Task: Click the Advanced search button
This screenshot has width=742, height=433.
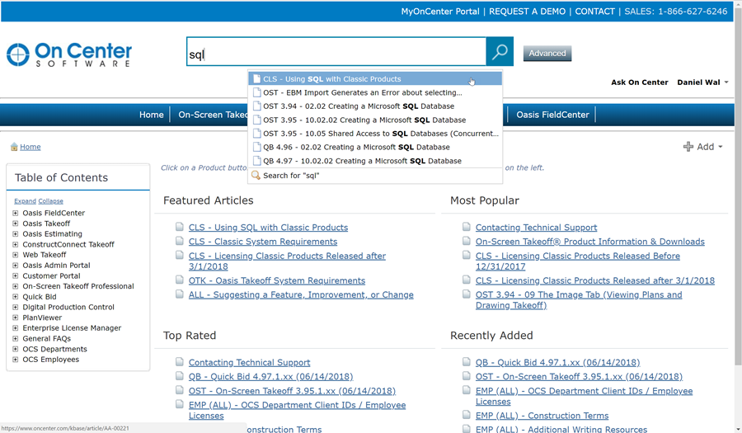Action: point(547,53)
